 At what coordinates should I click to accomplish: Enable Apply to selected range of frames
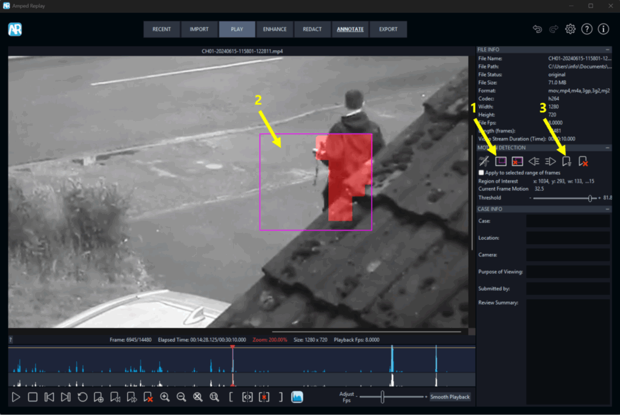coord(481,172)
